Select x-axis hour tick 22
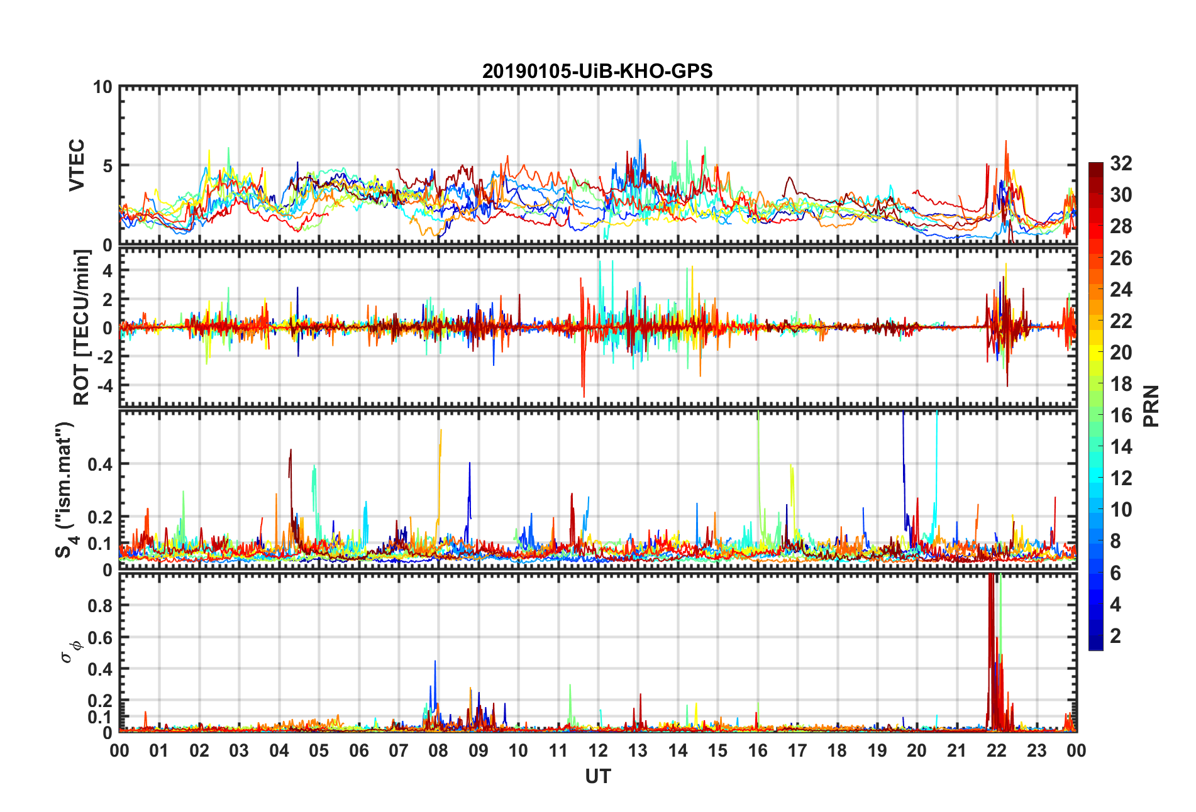This screenshot has height=812, width=1196. (997, 750)
